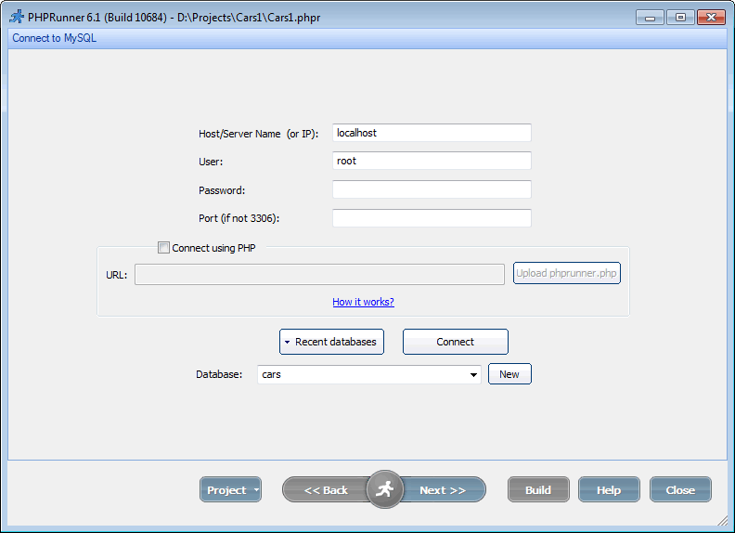
Task: Minimize the PHPRunner window
Action: point(650,18)
